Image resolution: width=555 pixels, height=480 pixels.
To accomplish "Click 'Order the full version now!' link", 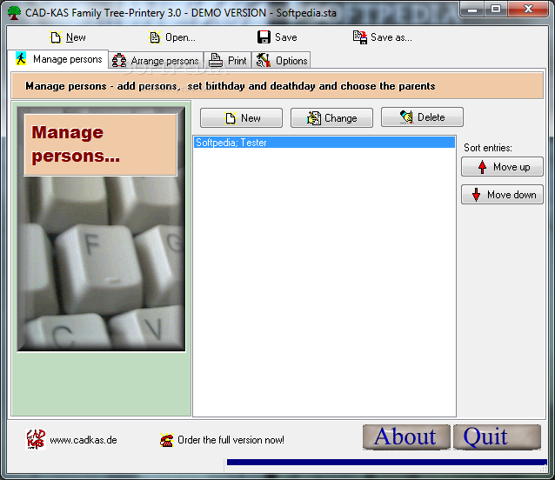I will [231, 440].
